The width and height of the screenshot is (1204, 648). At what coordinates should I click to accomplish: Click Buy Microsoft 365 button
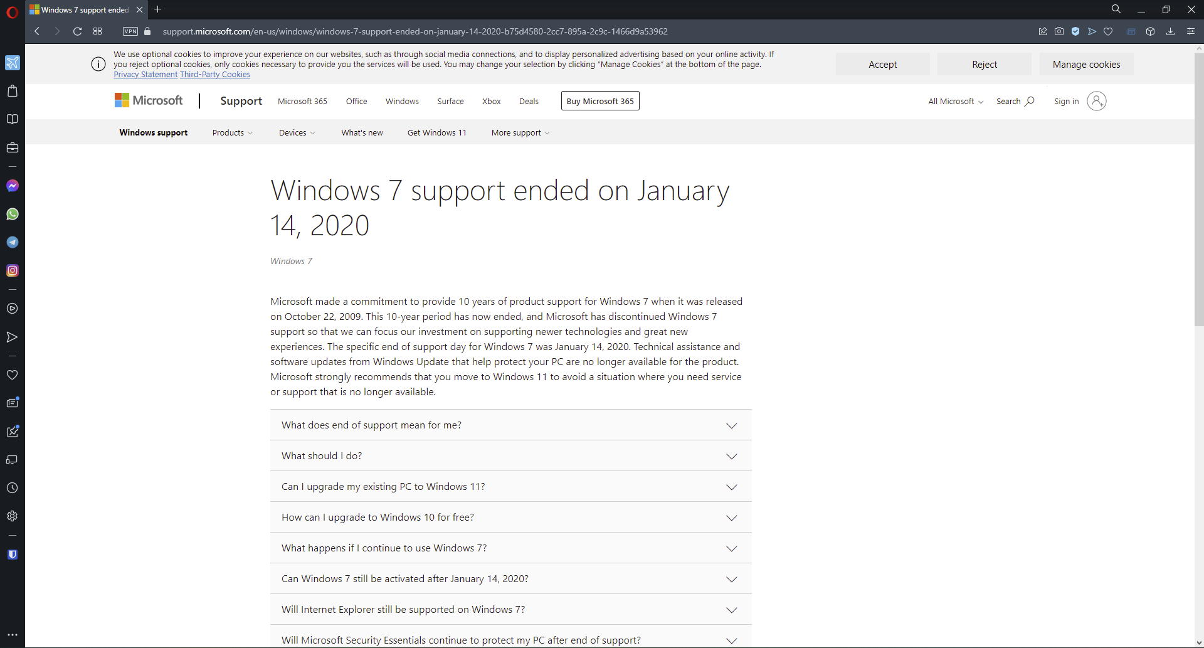[600, 101]
